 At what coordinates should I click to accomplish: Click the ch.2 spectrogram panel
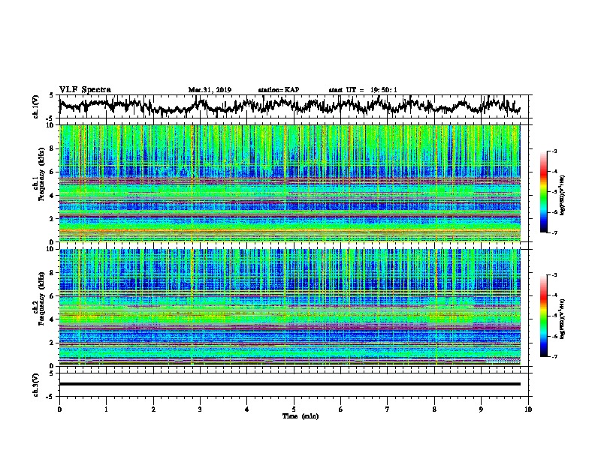(290, 307)
